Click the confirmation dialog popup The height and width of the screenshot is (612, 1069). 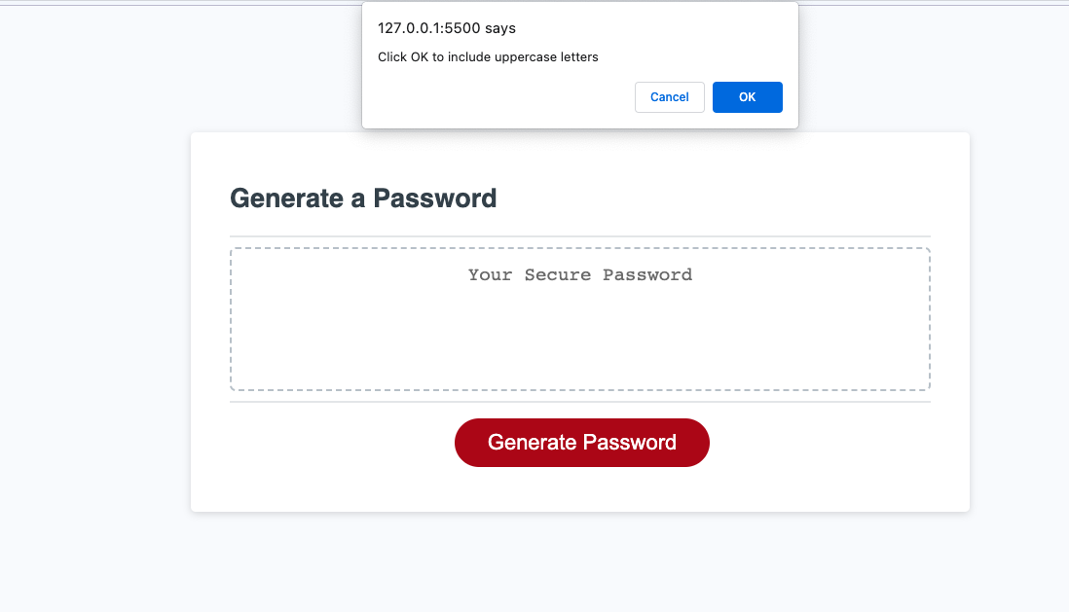(x=579, y=64)
